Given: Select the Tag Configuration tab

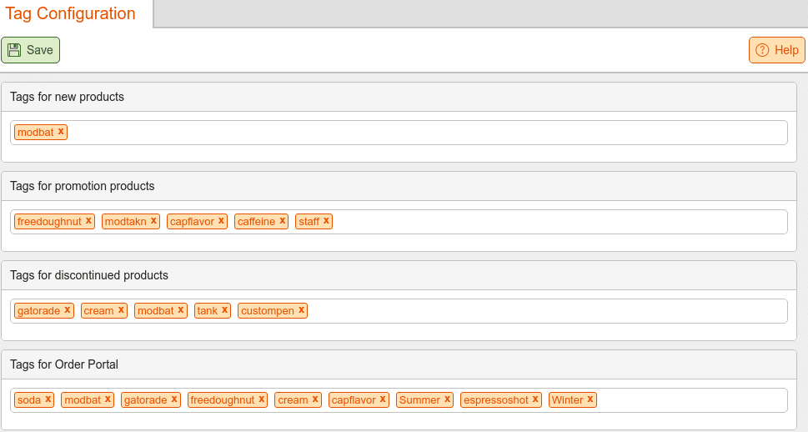Looking at the screenshot, I should (71, 13).
